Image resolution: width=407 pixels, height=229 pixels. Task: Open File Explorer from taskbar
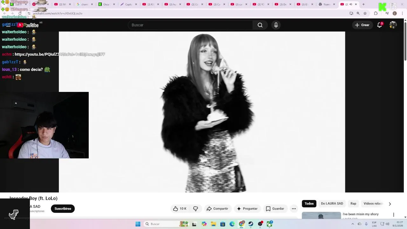[x=213, y=224]
